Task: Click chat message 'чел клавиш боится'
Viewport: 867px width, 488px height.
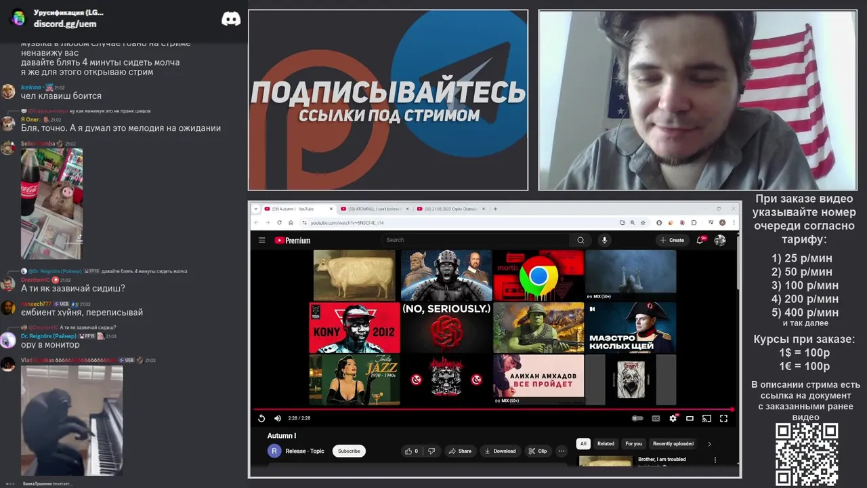Action: pos(61,96)
